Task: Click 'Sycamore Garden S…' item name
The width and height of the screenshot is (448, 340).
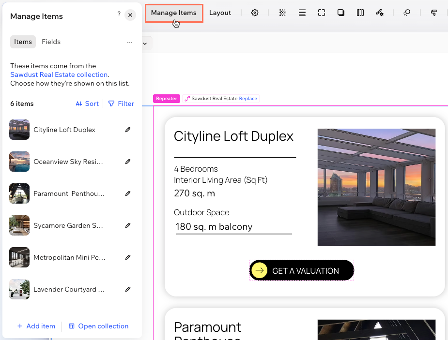Action: tap(68, 226)
